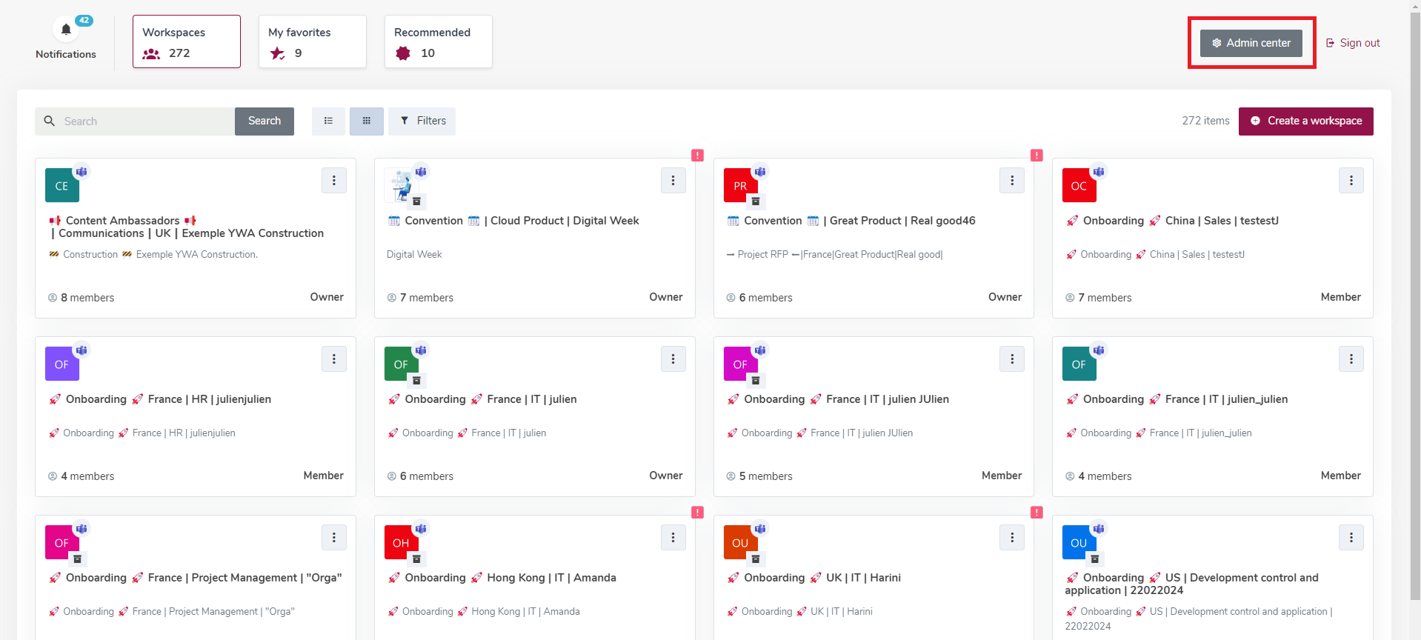
Task: Click '272 items' count text
Action: (1205, 121)
